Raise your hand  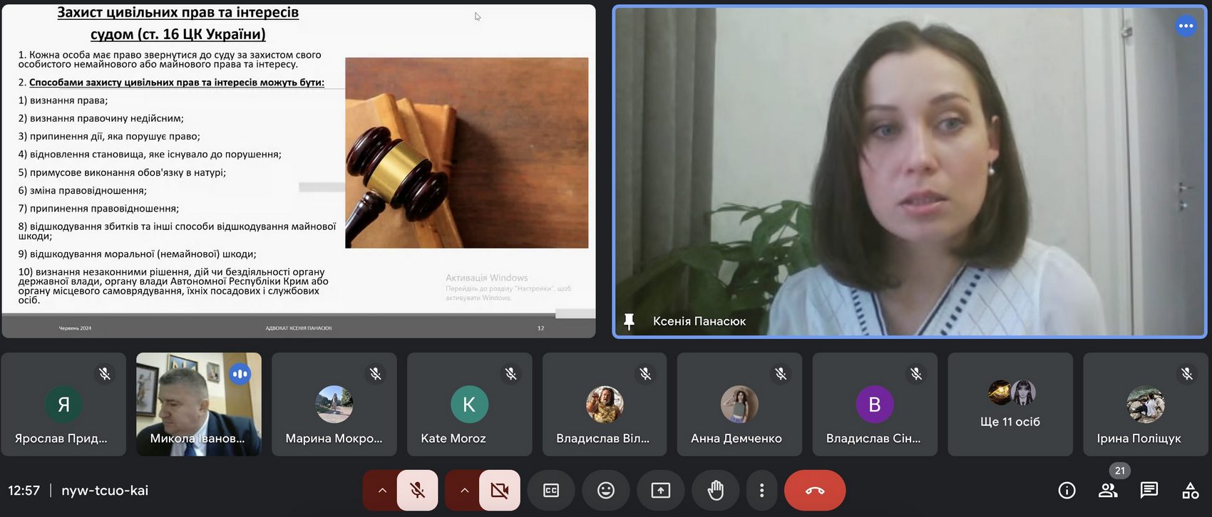point(716,490)
